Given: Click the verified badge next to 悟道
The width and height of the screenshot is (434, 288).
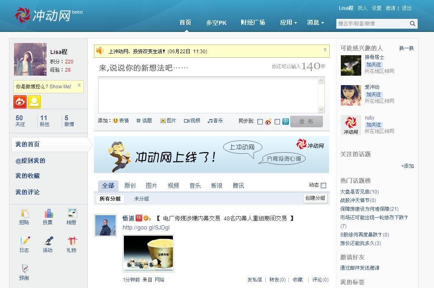Looking at the screenshot, I should click(146, 218).
